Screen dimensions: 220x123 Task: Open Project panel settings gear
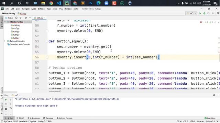(26, 18)
